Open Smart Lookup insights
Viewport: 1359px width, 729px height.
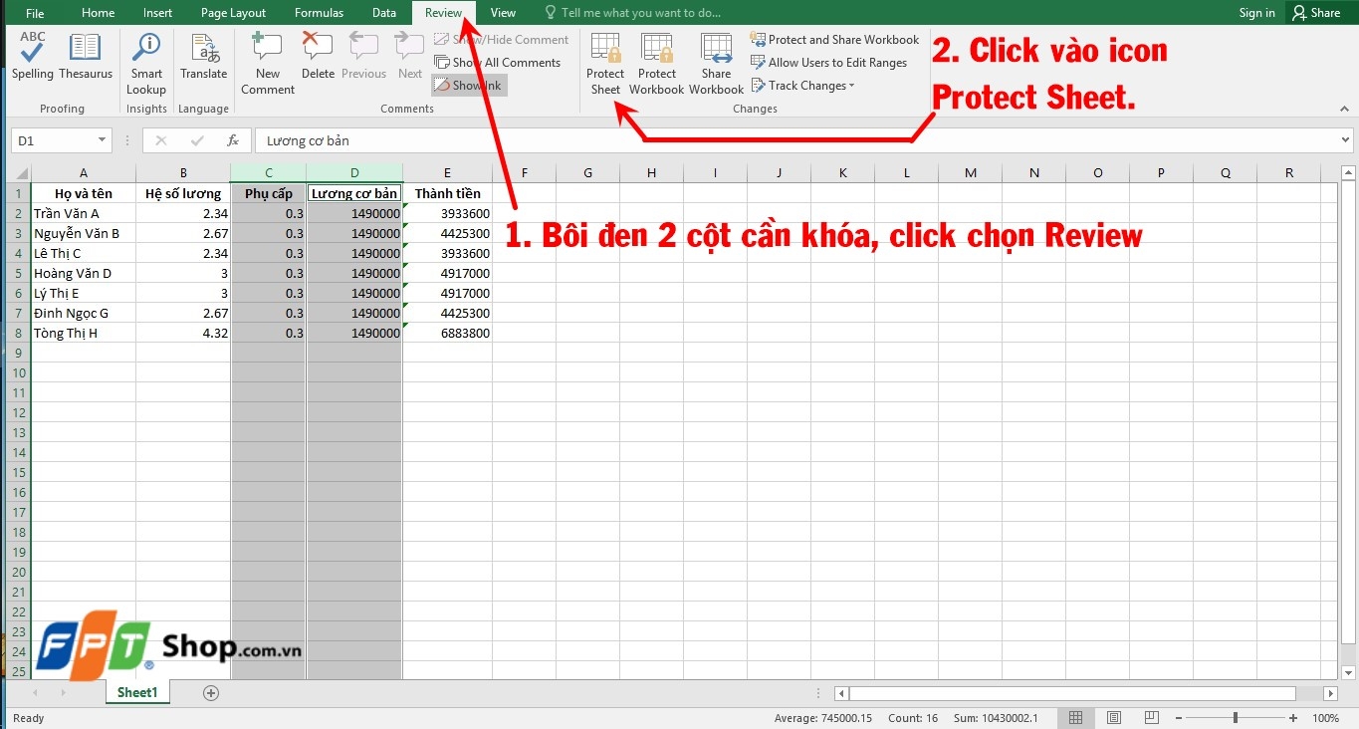(145, 58)
